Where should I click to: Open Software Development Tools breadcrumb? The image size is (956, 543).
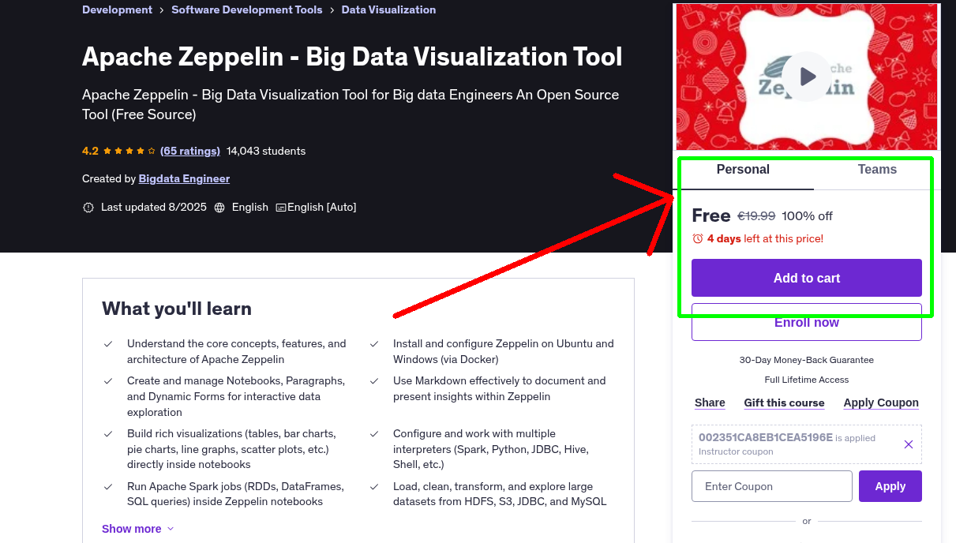pyautogui.click(x=246, y=9)
